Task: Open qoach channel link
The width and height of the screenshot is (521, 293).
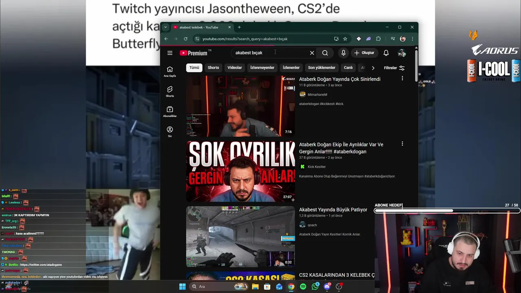Action: point(312,225)
